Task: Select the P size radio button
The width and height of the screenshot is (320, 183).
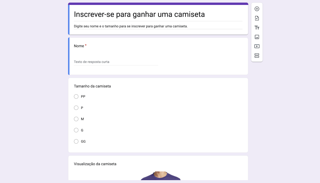Action: (x=76, y=108)
